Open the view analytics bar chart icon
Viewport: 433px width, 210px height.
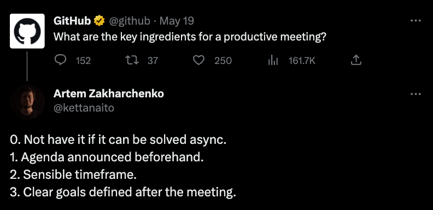point(273,60)
